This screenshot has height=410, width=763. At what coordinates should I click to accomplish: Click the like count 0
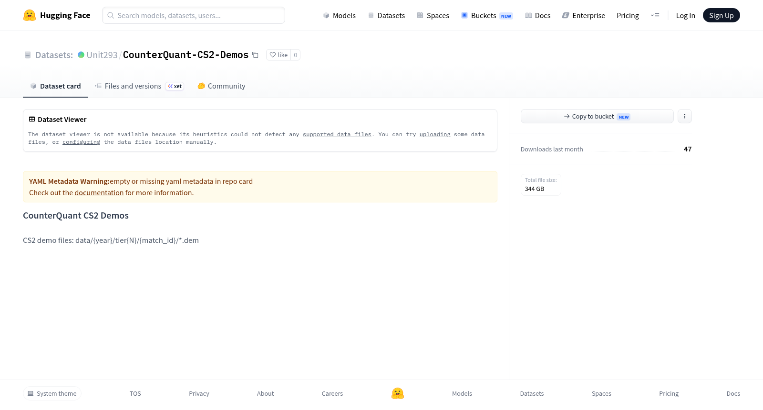[x=296, y=55]
